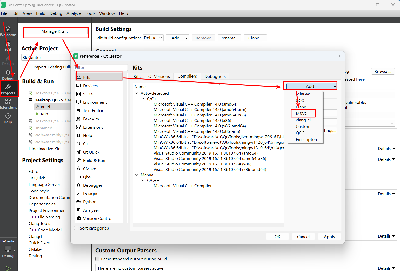Enable the Sort categories checkbox
The width and height of the screenshot is (400, 271).
(76, 228)
